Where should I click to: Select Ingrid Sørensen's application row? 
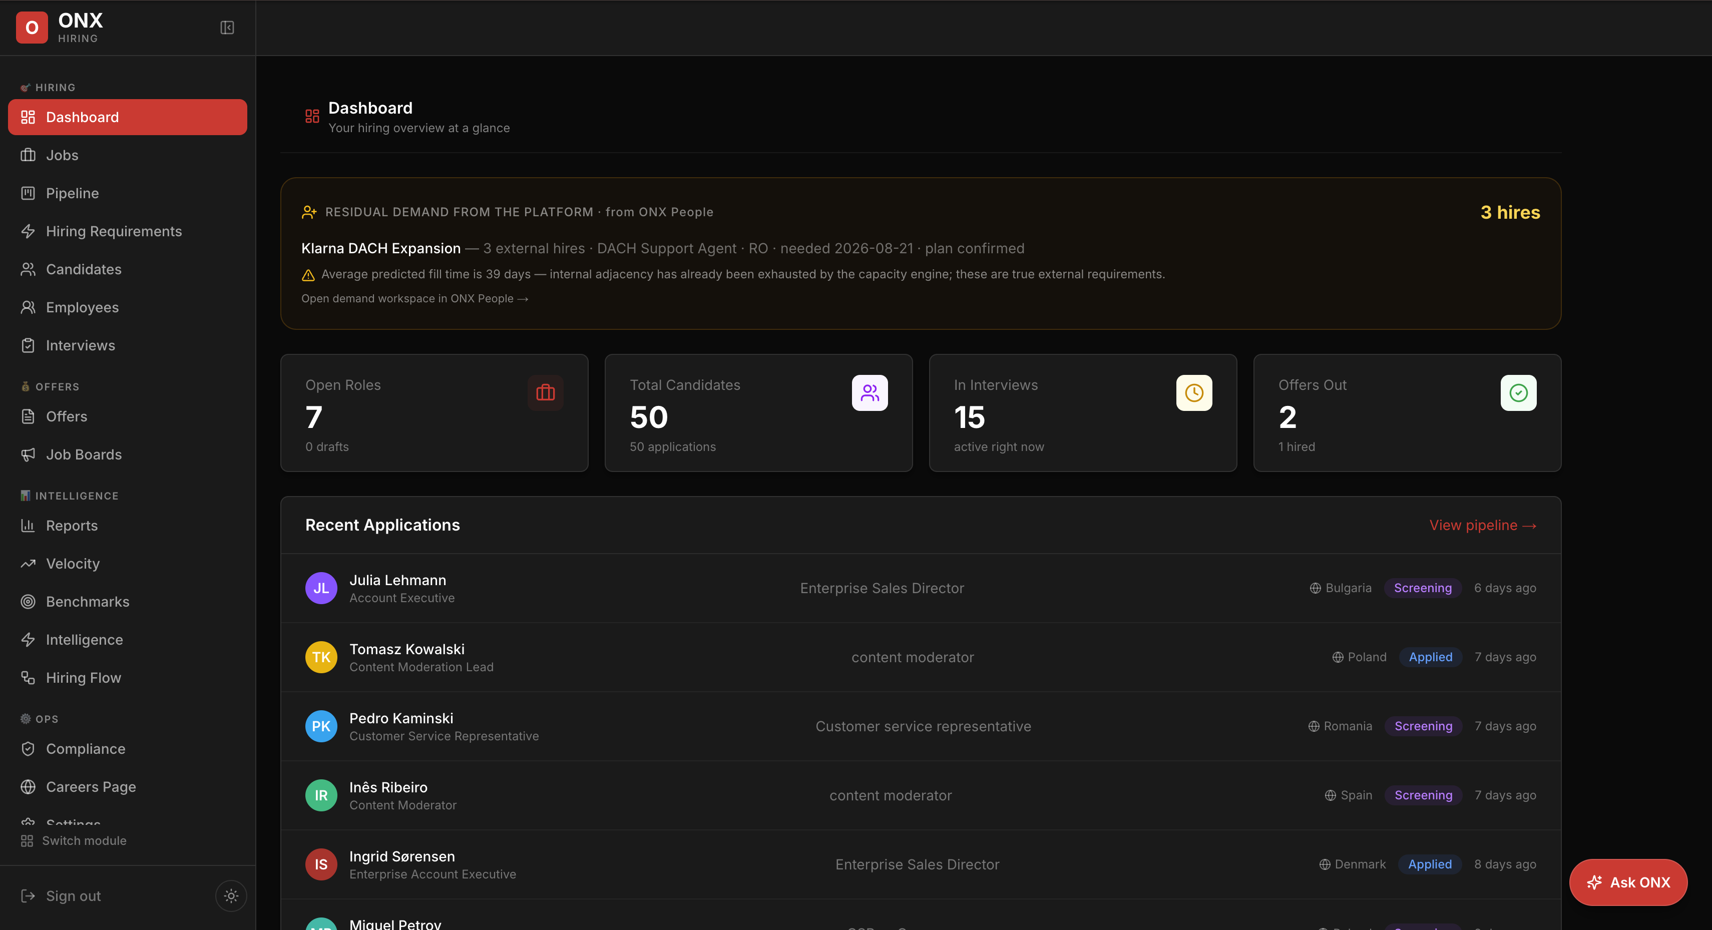coord(921,865)
